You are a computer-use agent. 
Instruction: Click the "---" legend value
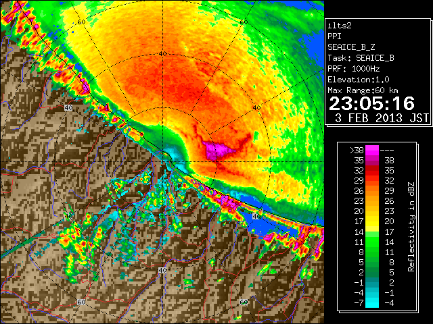point(387,151)
